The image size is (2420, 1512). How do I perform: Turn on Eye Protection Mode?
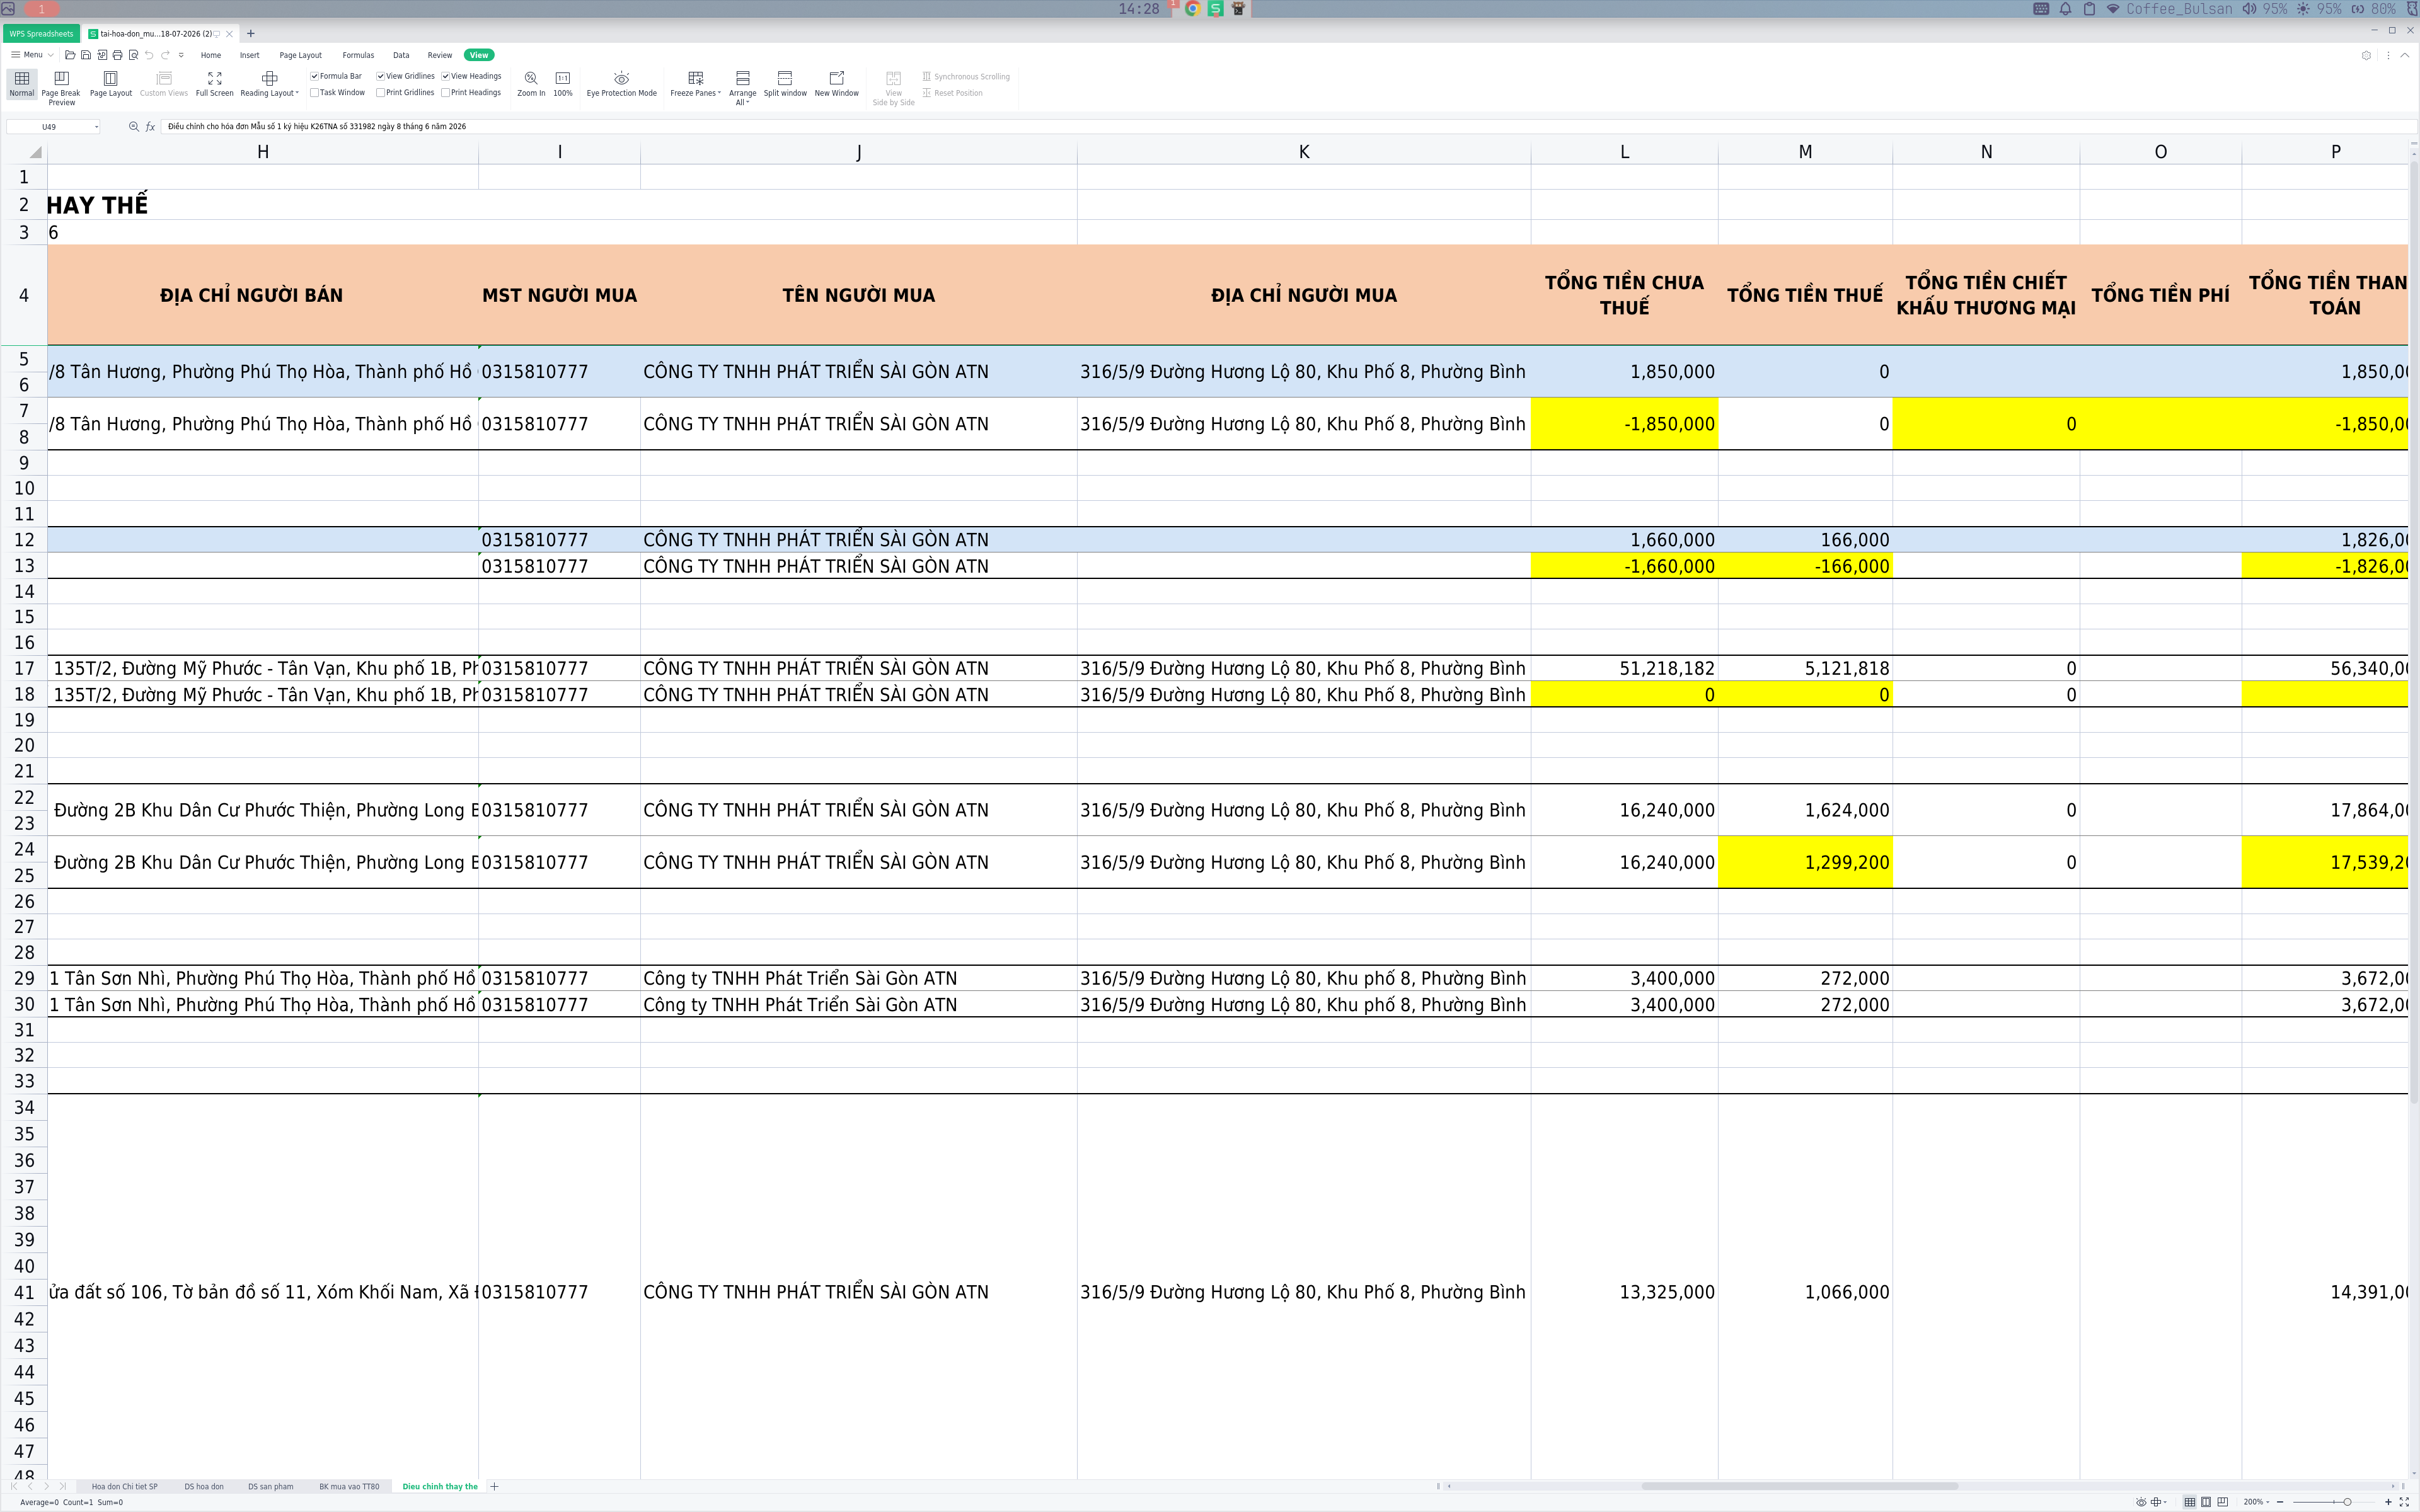(x=621, y=84)
